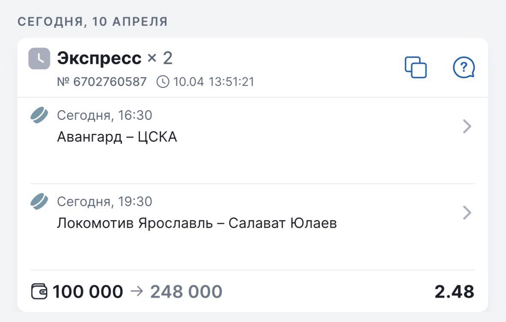Click small clock icon beside timestamp
The image size is (506, 322).
pyautogui.click(x=163, y=81)
